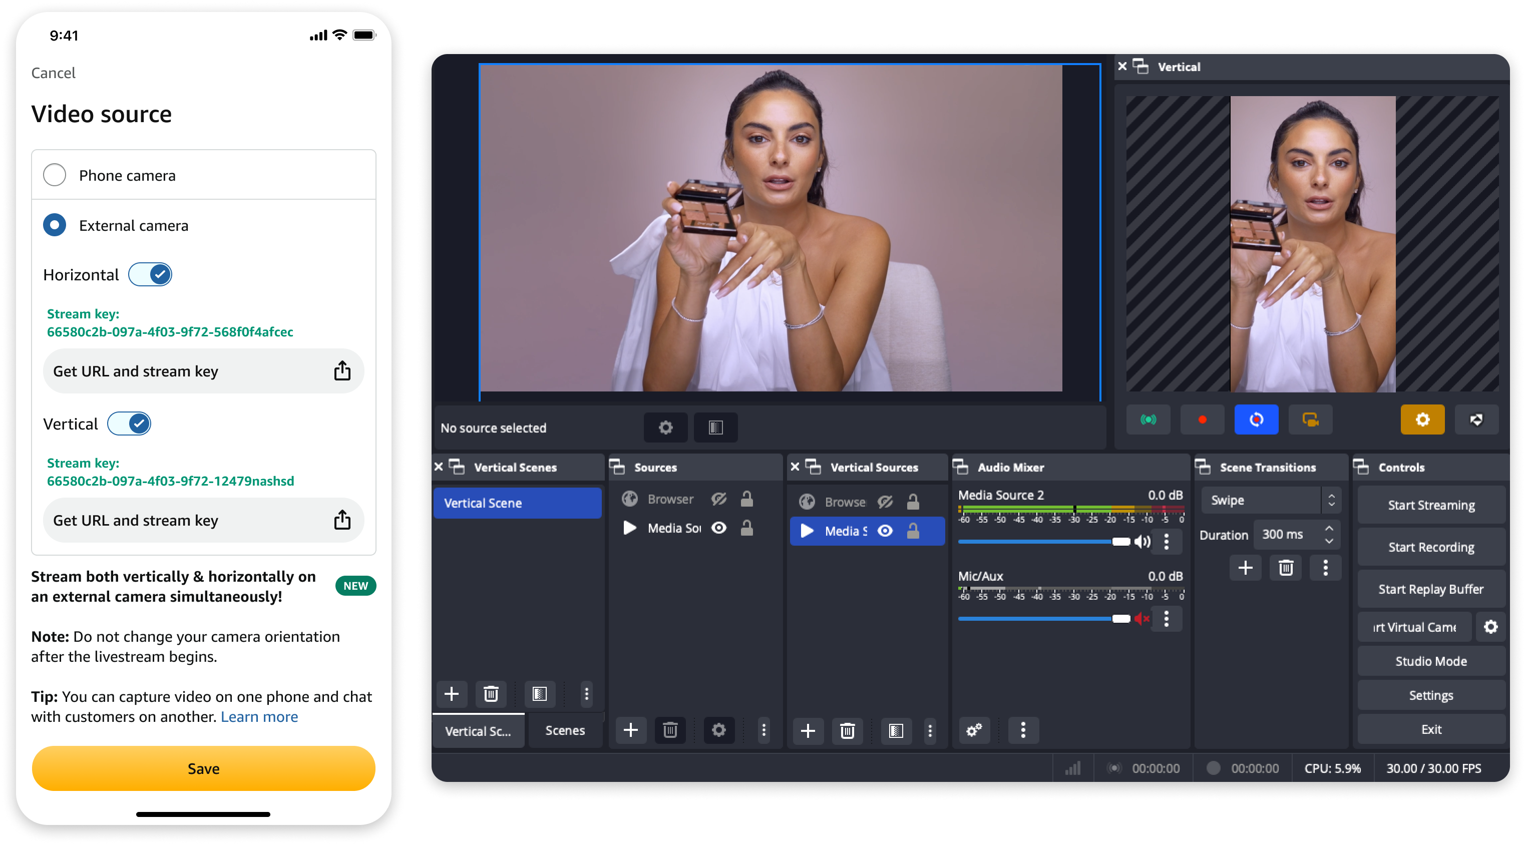This screenshot has width=1526, height=845.
Task: Tap the Save button on phone
Action: [203, 768]
